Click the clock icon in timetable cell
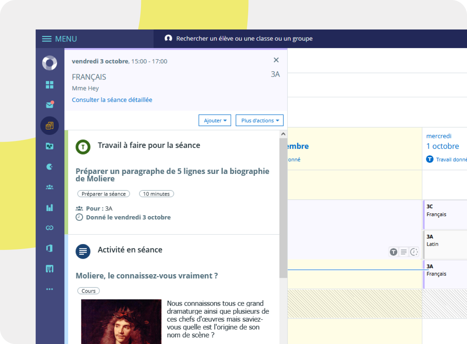The width and height of the screenshot is (467, 344). point(414,252)
